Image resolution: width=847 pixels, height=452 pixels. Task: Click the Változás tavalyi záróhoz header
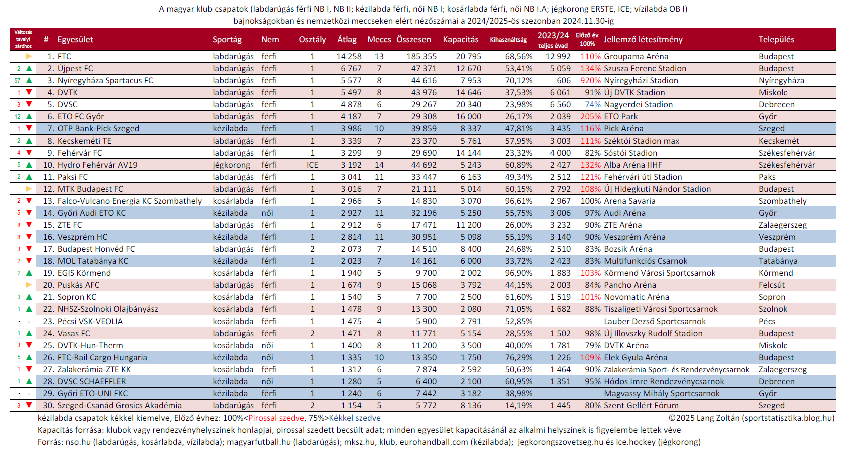click(x=23, y=39)
